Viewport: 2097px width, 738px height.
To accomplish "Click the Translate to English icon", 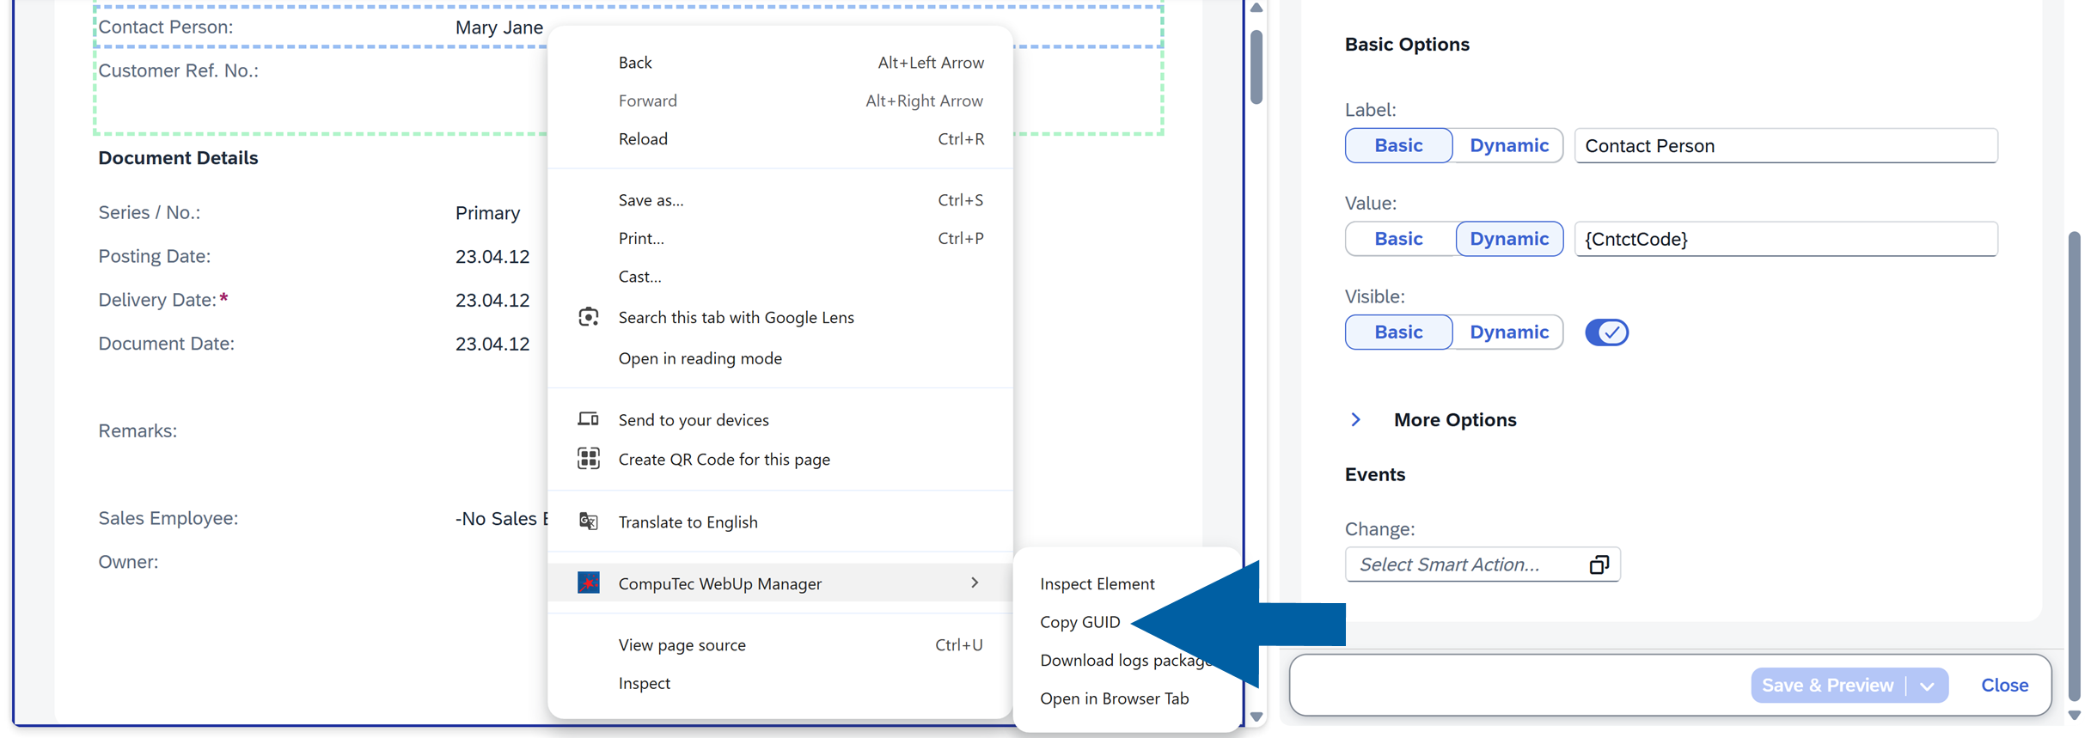I will [588, 521].
